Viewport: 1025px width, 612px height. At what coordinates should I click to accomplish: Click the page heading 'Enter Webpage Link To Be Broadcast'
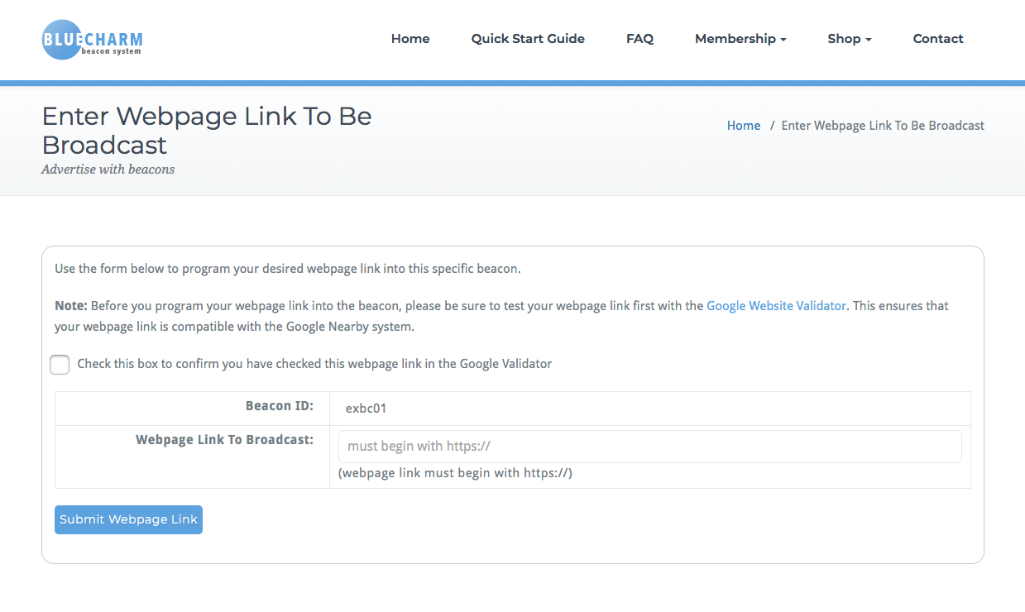[207, 130]
